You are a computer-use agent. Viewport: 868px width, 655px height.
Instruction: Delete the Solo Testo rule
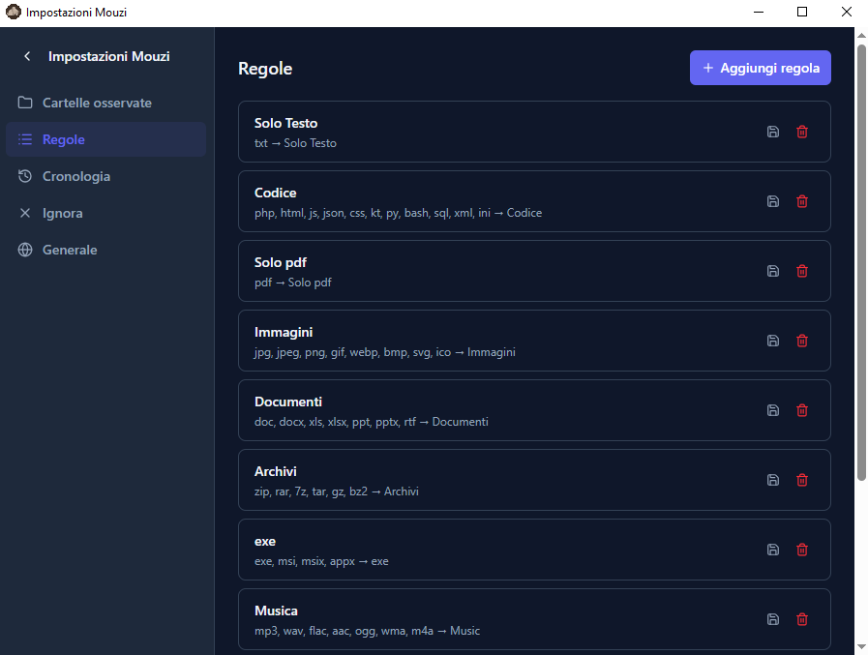(801, 132)
